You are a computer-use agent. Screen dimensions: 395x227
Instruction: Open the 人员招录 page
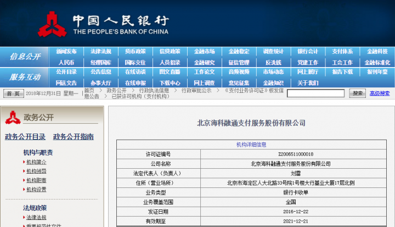coord(170,63)
